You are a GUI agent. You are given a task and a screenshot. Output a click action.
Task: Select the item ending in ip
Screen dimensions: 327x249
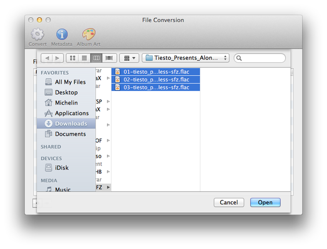(x=103, y=148)
